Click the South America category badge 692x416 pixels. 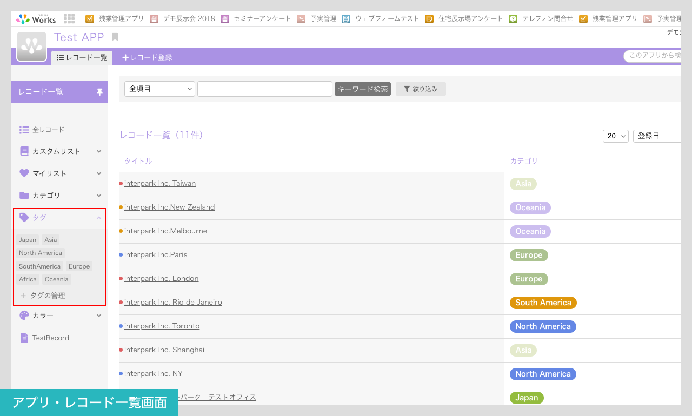coord(543,303)
